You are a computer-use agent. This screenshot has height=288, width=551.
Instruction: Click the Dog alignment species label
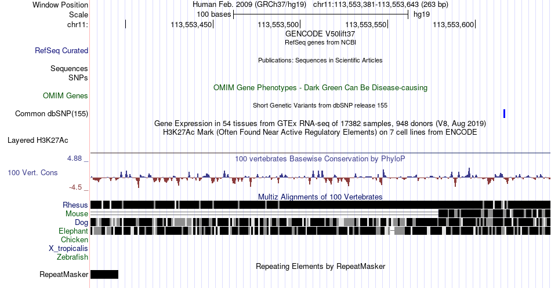(x=81, y=223)
